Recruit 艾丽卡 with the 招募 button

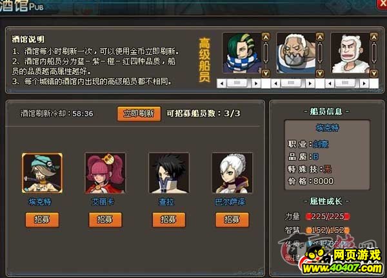[x=105, y=219]
